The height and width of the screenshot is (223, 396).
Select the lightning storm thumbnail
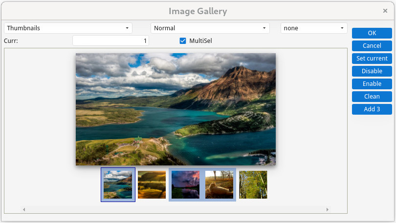point(185,185)
